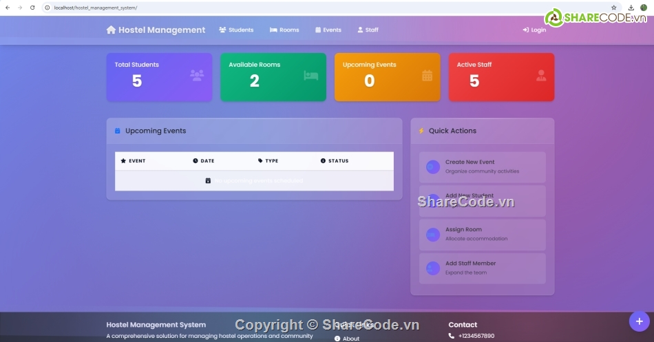654x342 pixels.
Task: Bookmark the page using the star icon
Action: [x=613, y=8]
